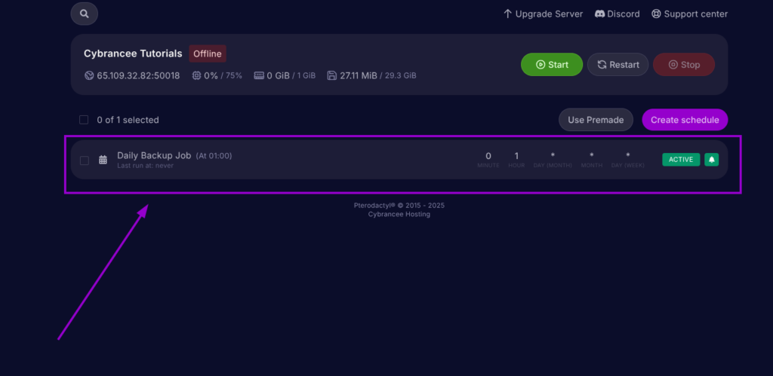Click the ACTIVE status badge
773x376 pixels.
(x=680, y=160)
